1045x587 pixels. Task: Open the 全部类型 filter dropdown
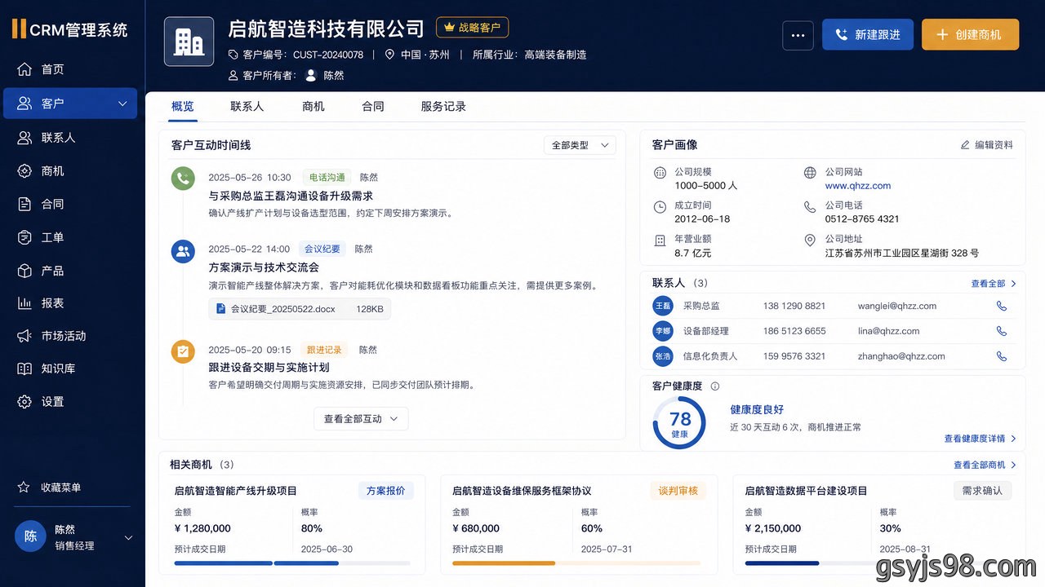point(580,145)
